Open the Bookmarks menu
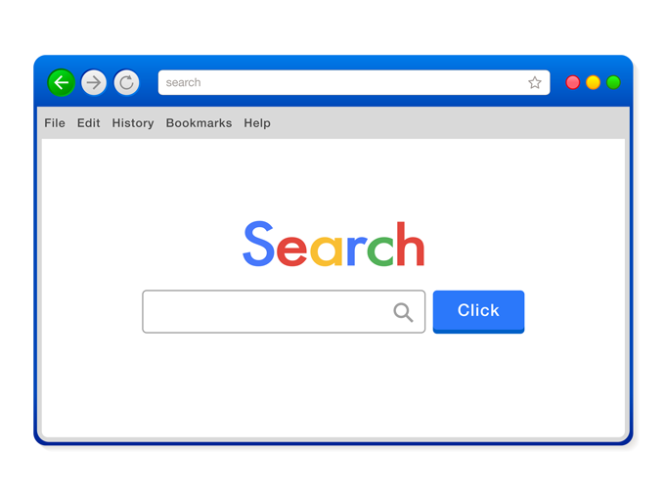This screenshot has width=665, height=499. click(199, 123)
